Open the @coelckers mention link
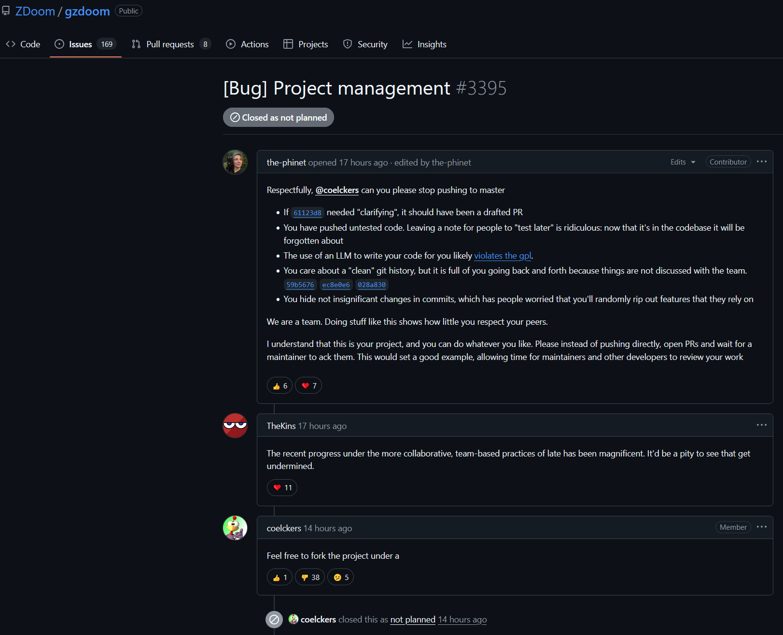 [x=337, y=190]
